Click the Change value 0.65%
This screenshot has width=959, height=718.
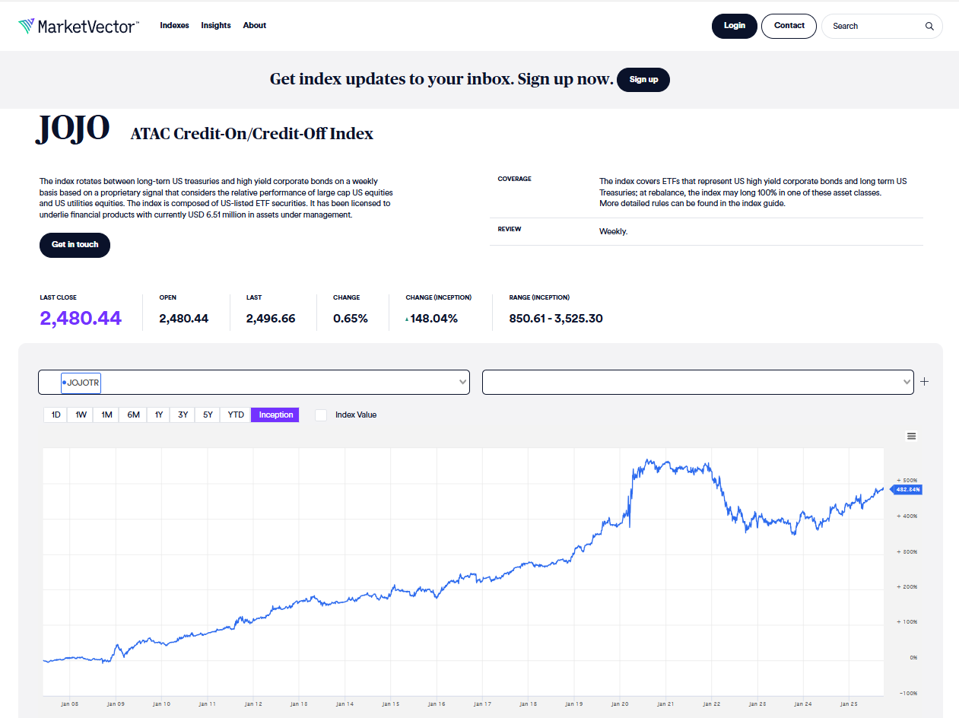[x=351, y=319]
